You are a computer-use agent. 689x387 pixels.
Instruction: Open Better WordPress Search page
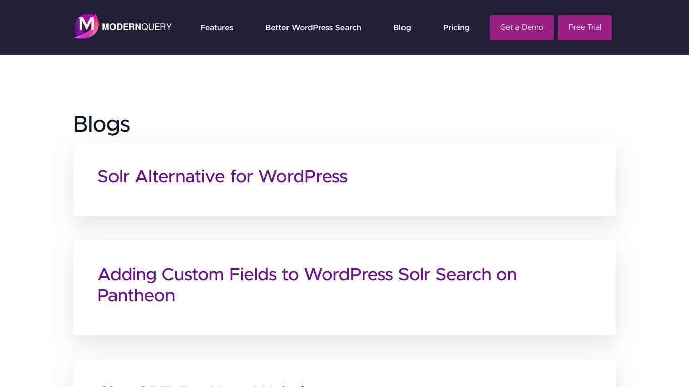(313, 28)
